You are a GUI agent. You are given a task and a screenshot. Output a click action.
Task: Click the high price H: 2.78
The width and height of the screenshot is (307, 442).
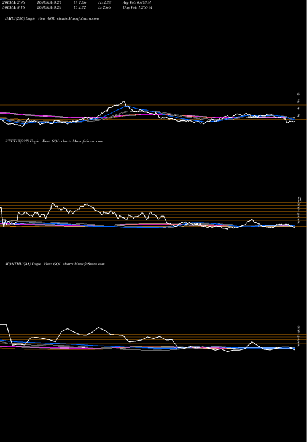(x=106, y=2)
